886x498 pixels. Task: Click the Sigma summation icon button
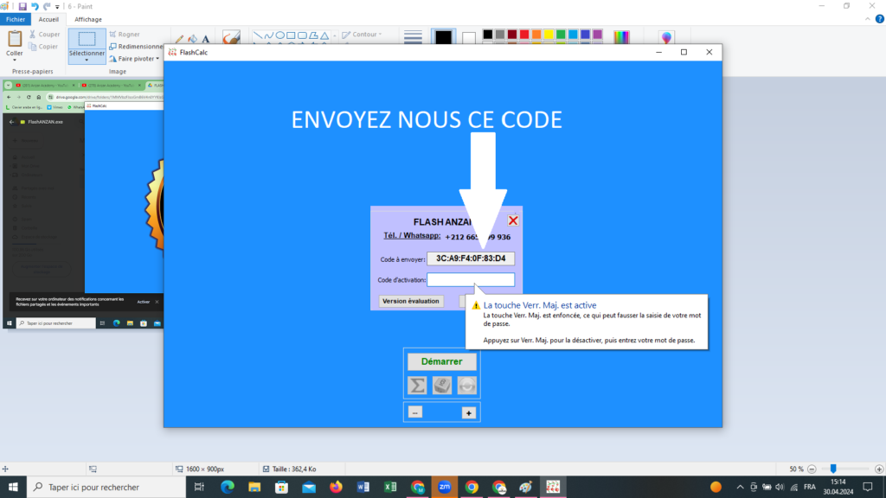coord(417,386)
